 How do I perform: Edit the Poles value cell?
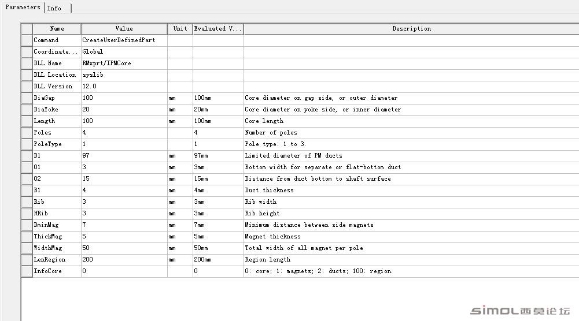pyautogui.click(x=124, y=133)
